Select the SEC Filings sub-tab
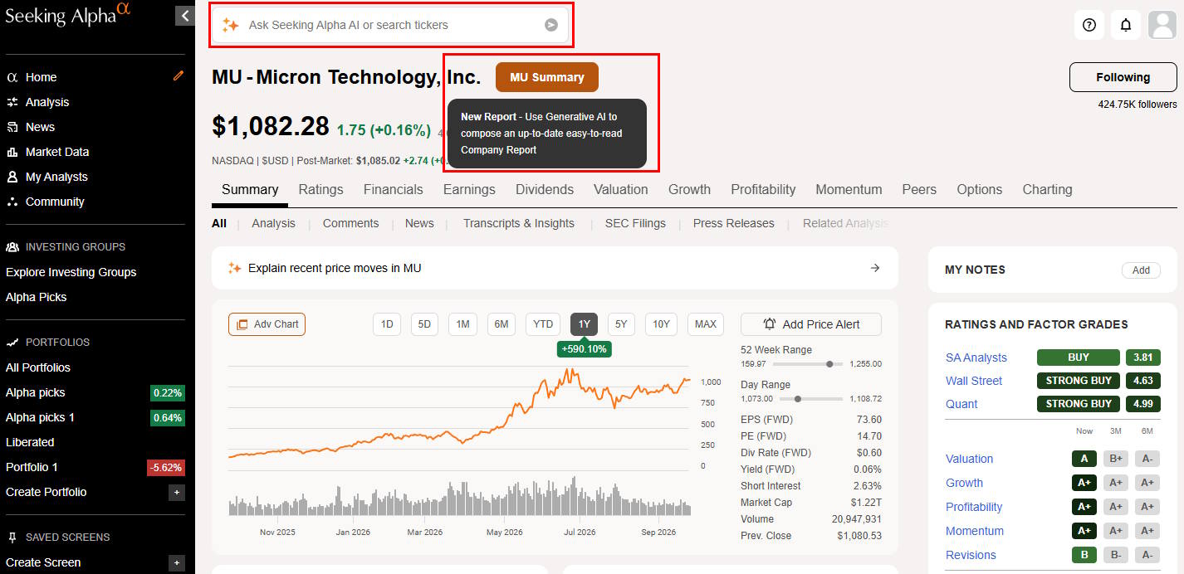This screenshot has height=574, width=1184. [635, 223]
